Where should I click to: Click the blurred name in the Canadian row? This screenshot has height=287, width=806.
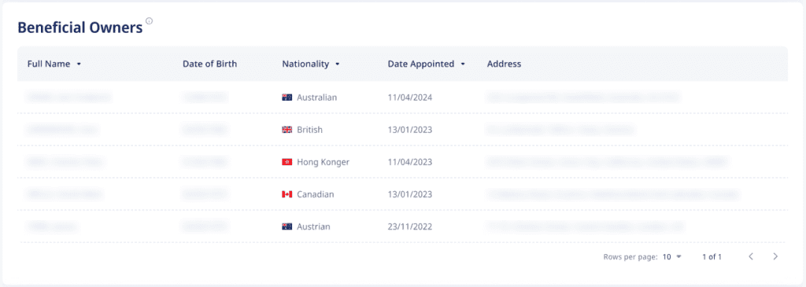[x=65, y=194]
